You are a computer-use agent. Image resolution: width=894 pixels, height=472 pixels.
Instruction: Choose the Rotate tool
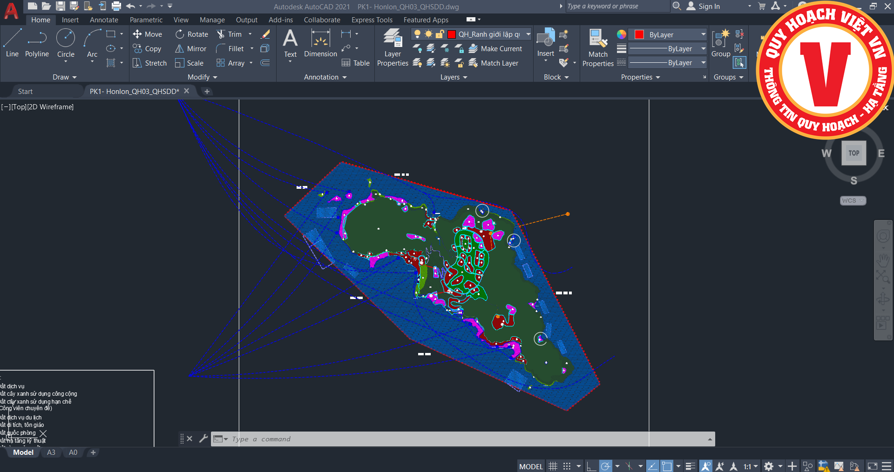192,34
